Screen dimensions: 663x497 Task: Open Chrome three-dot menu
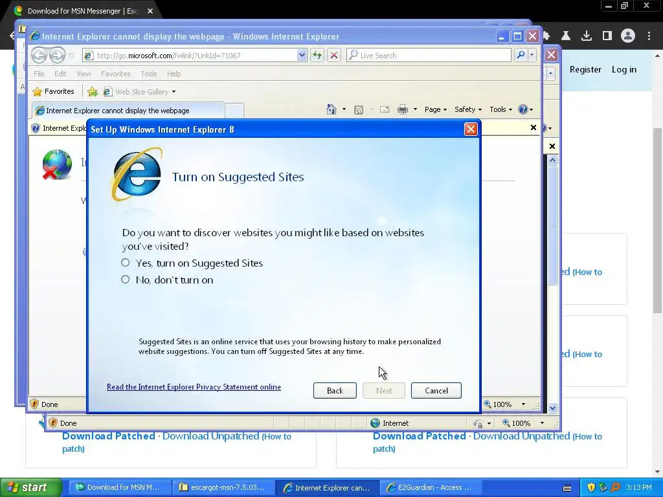tap(649, 36)
